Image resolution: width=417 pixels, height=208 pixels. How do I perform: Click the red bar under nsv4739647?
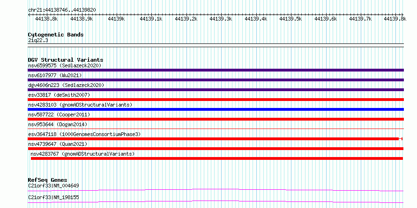click(x=216, y=149)
